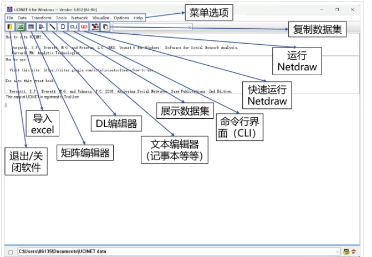Open the Network menu
Screen dimensions: 372x257
pyautogui.click(x=79, y=18)
